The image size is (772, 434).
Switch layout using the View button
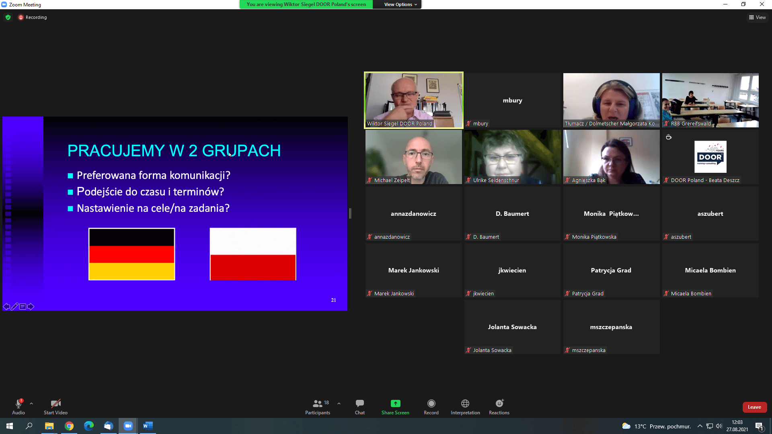tap(757, 17)
